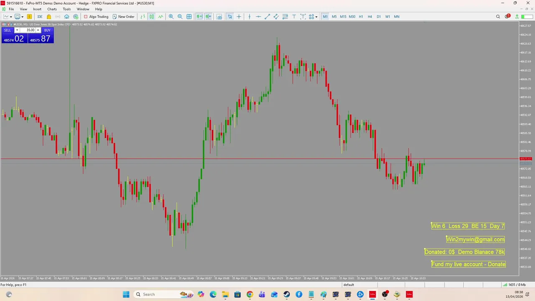The image size is (535, 301).
Task: Select the text label tool
Action: [303, 17]
